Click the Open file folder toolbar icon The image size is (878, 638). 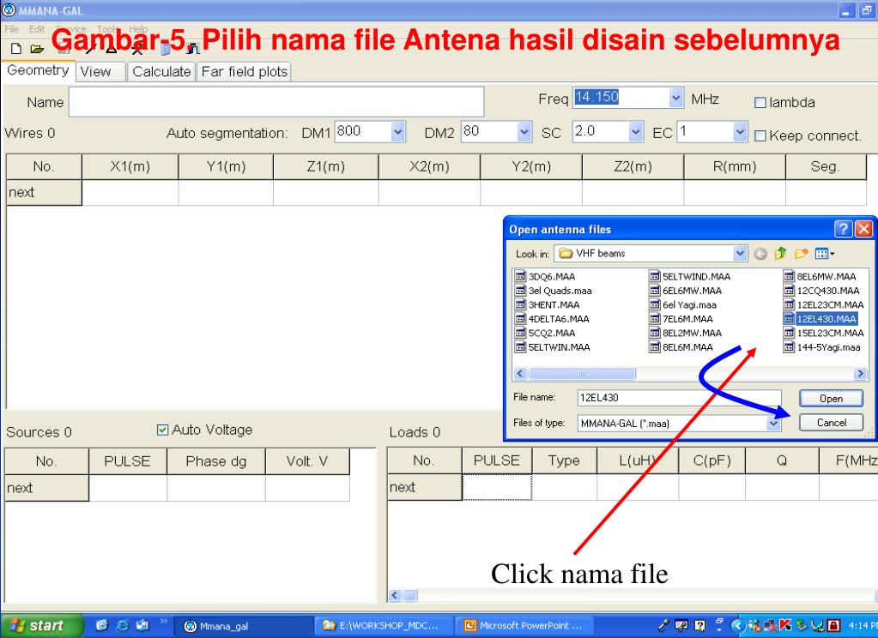tap(37, 49)
